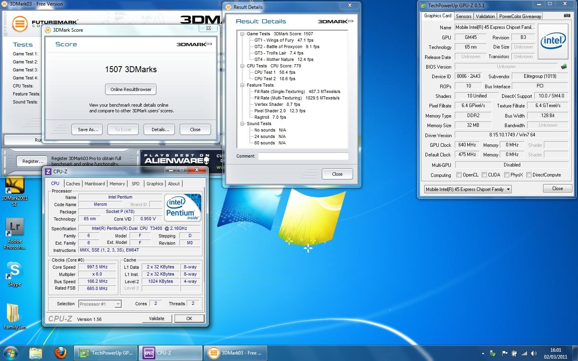Click Save As in the Score dialog
The width and height of the screenshot is (578, 361).
tap(88, 130)
